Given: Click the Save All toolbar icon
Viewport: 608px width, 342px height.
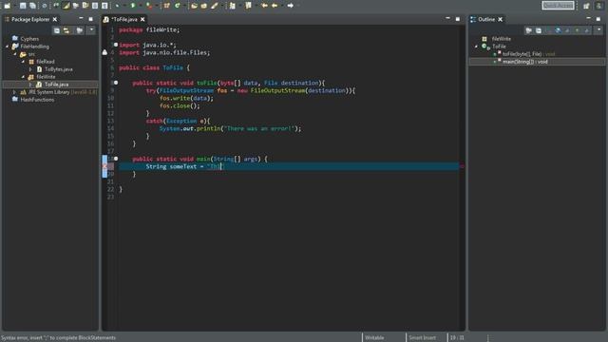Looking at the screenshot, I should tap(32, 6).
